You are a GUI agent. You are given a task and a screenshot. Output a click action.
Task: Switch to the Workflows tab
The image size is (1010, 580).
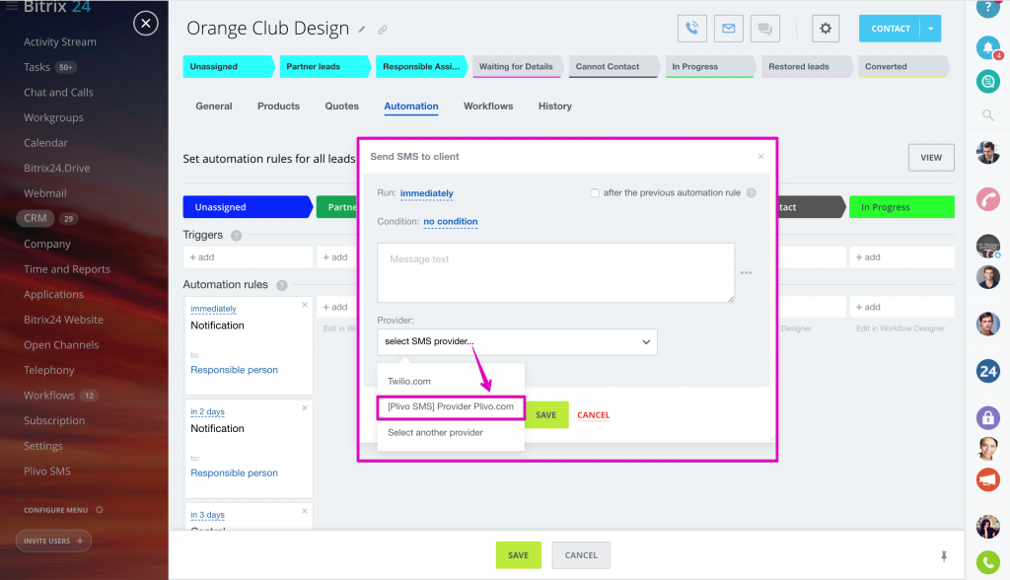click(x=488, y=107)
